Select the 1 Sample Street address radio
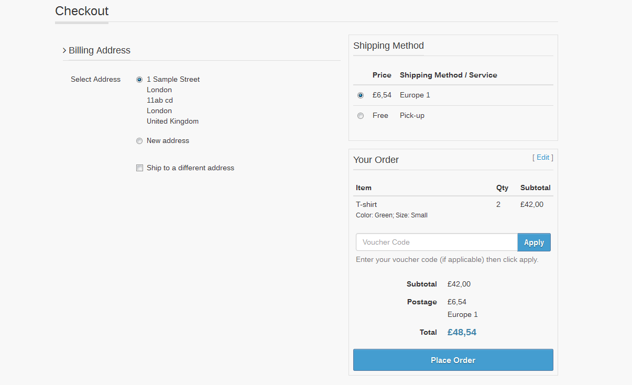 click(139, 80)
